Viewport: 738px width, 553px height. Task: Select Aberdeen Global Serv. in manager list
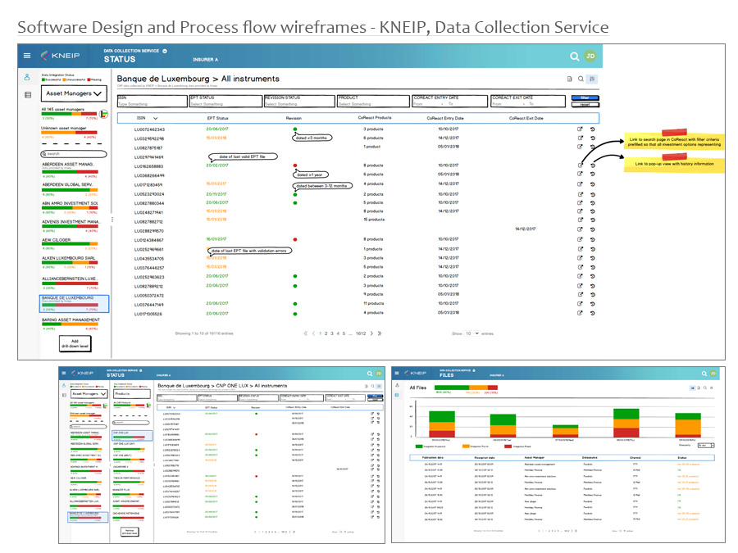(x=70, y=184)
